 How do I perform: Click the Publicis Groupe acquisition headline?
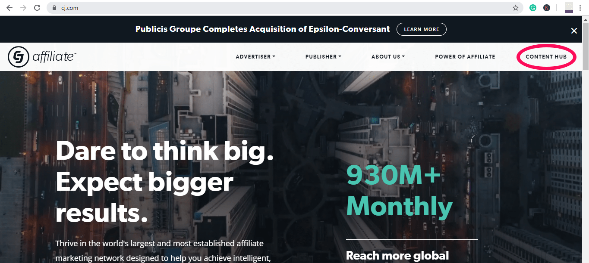click(262, 29)
